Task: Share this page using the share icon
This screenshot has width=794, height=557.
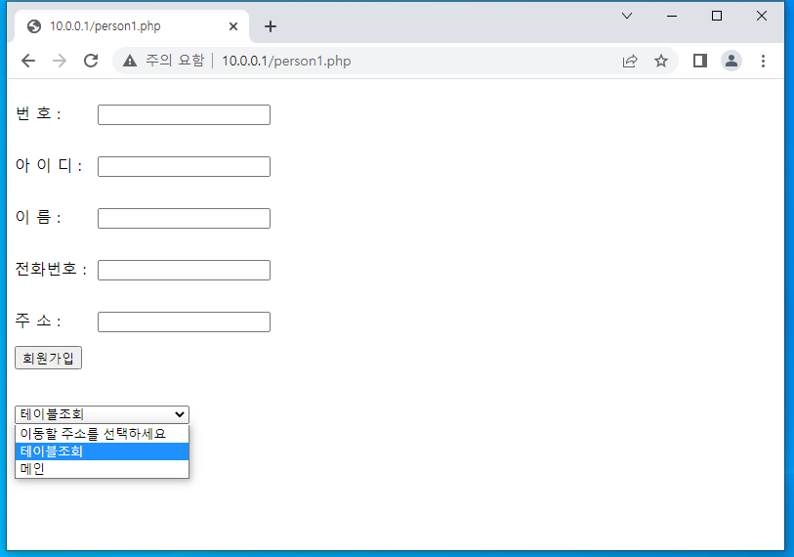Action: [629, 61]
